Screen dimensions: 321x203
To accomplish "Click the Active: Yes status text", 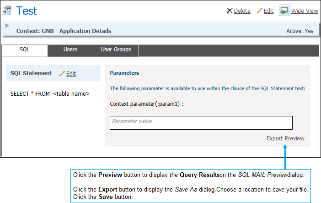I will pos(300,31).
